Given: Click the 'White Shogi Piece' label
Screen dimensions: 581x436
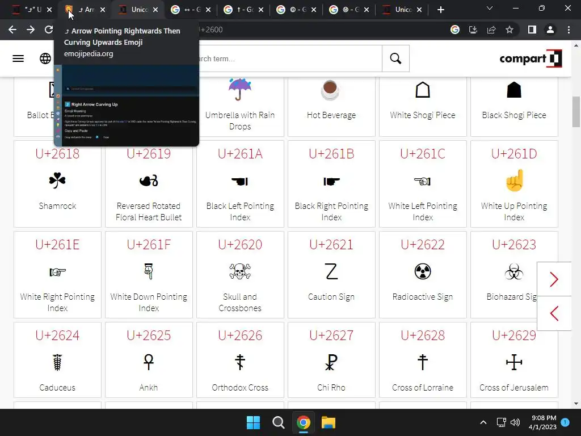Looking at the screenshot, I should [x=423, y=115].
